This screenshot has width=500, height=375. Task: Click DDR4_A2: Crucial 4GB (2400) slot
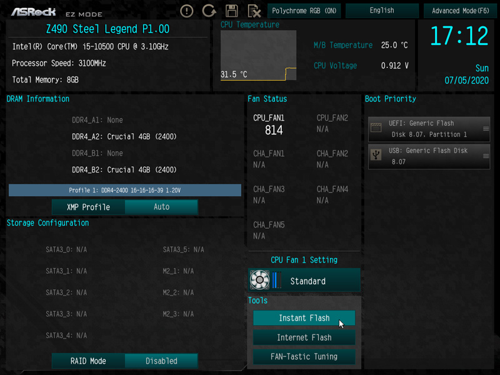(124, 136)
